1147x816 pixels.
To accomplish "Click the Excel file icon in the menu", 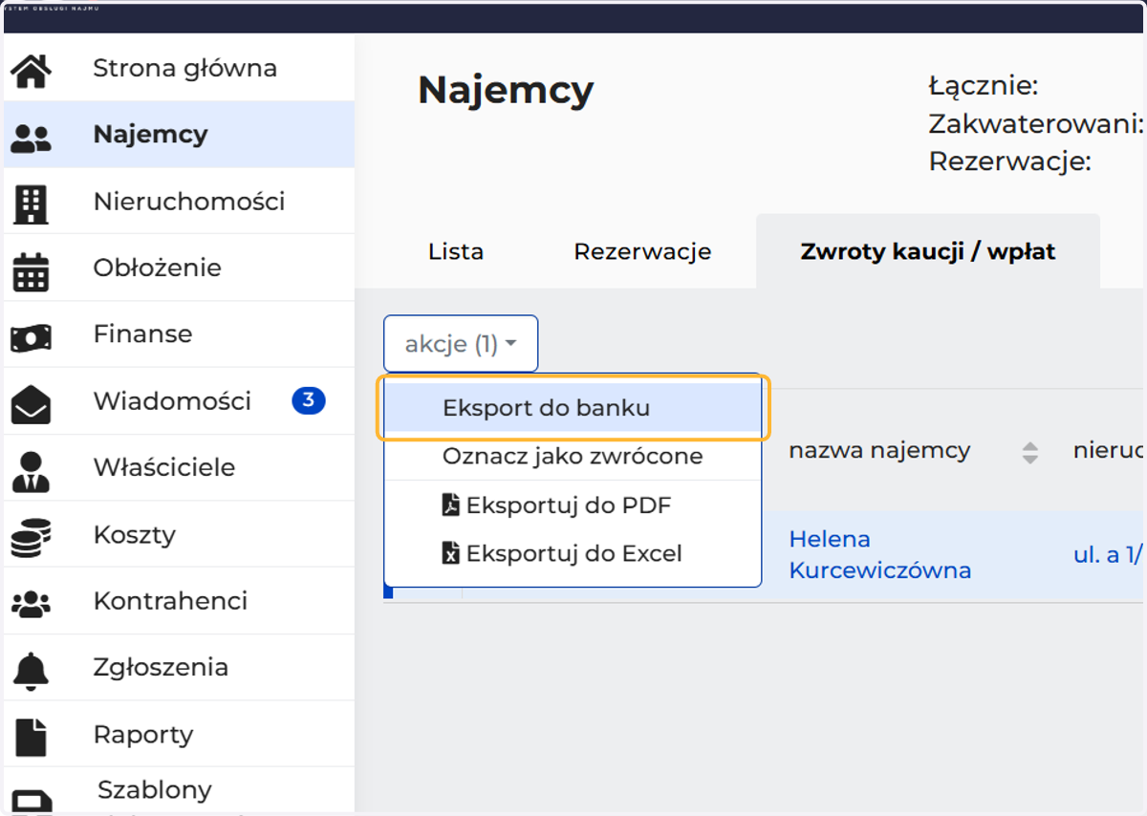I will (451, 552).
